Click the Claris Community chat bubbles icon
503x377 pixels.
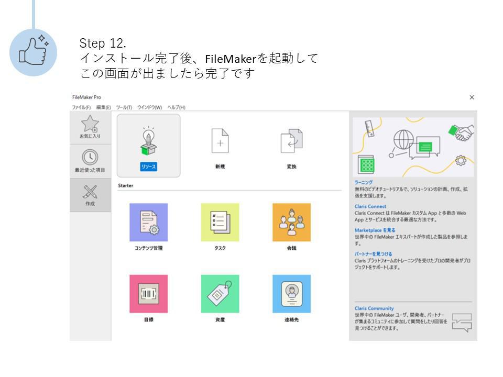[462, 323]
